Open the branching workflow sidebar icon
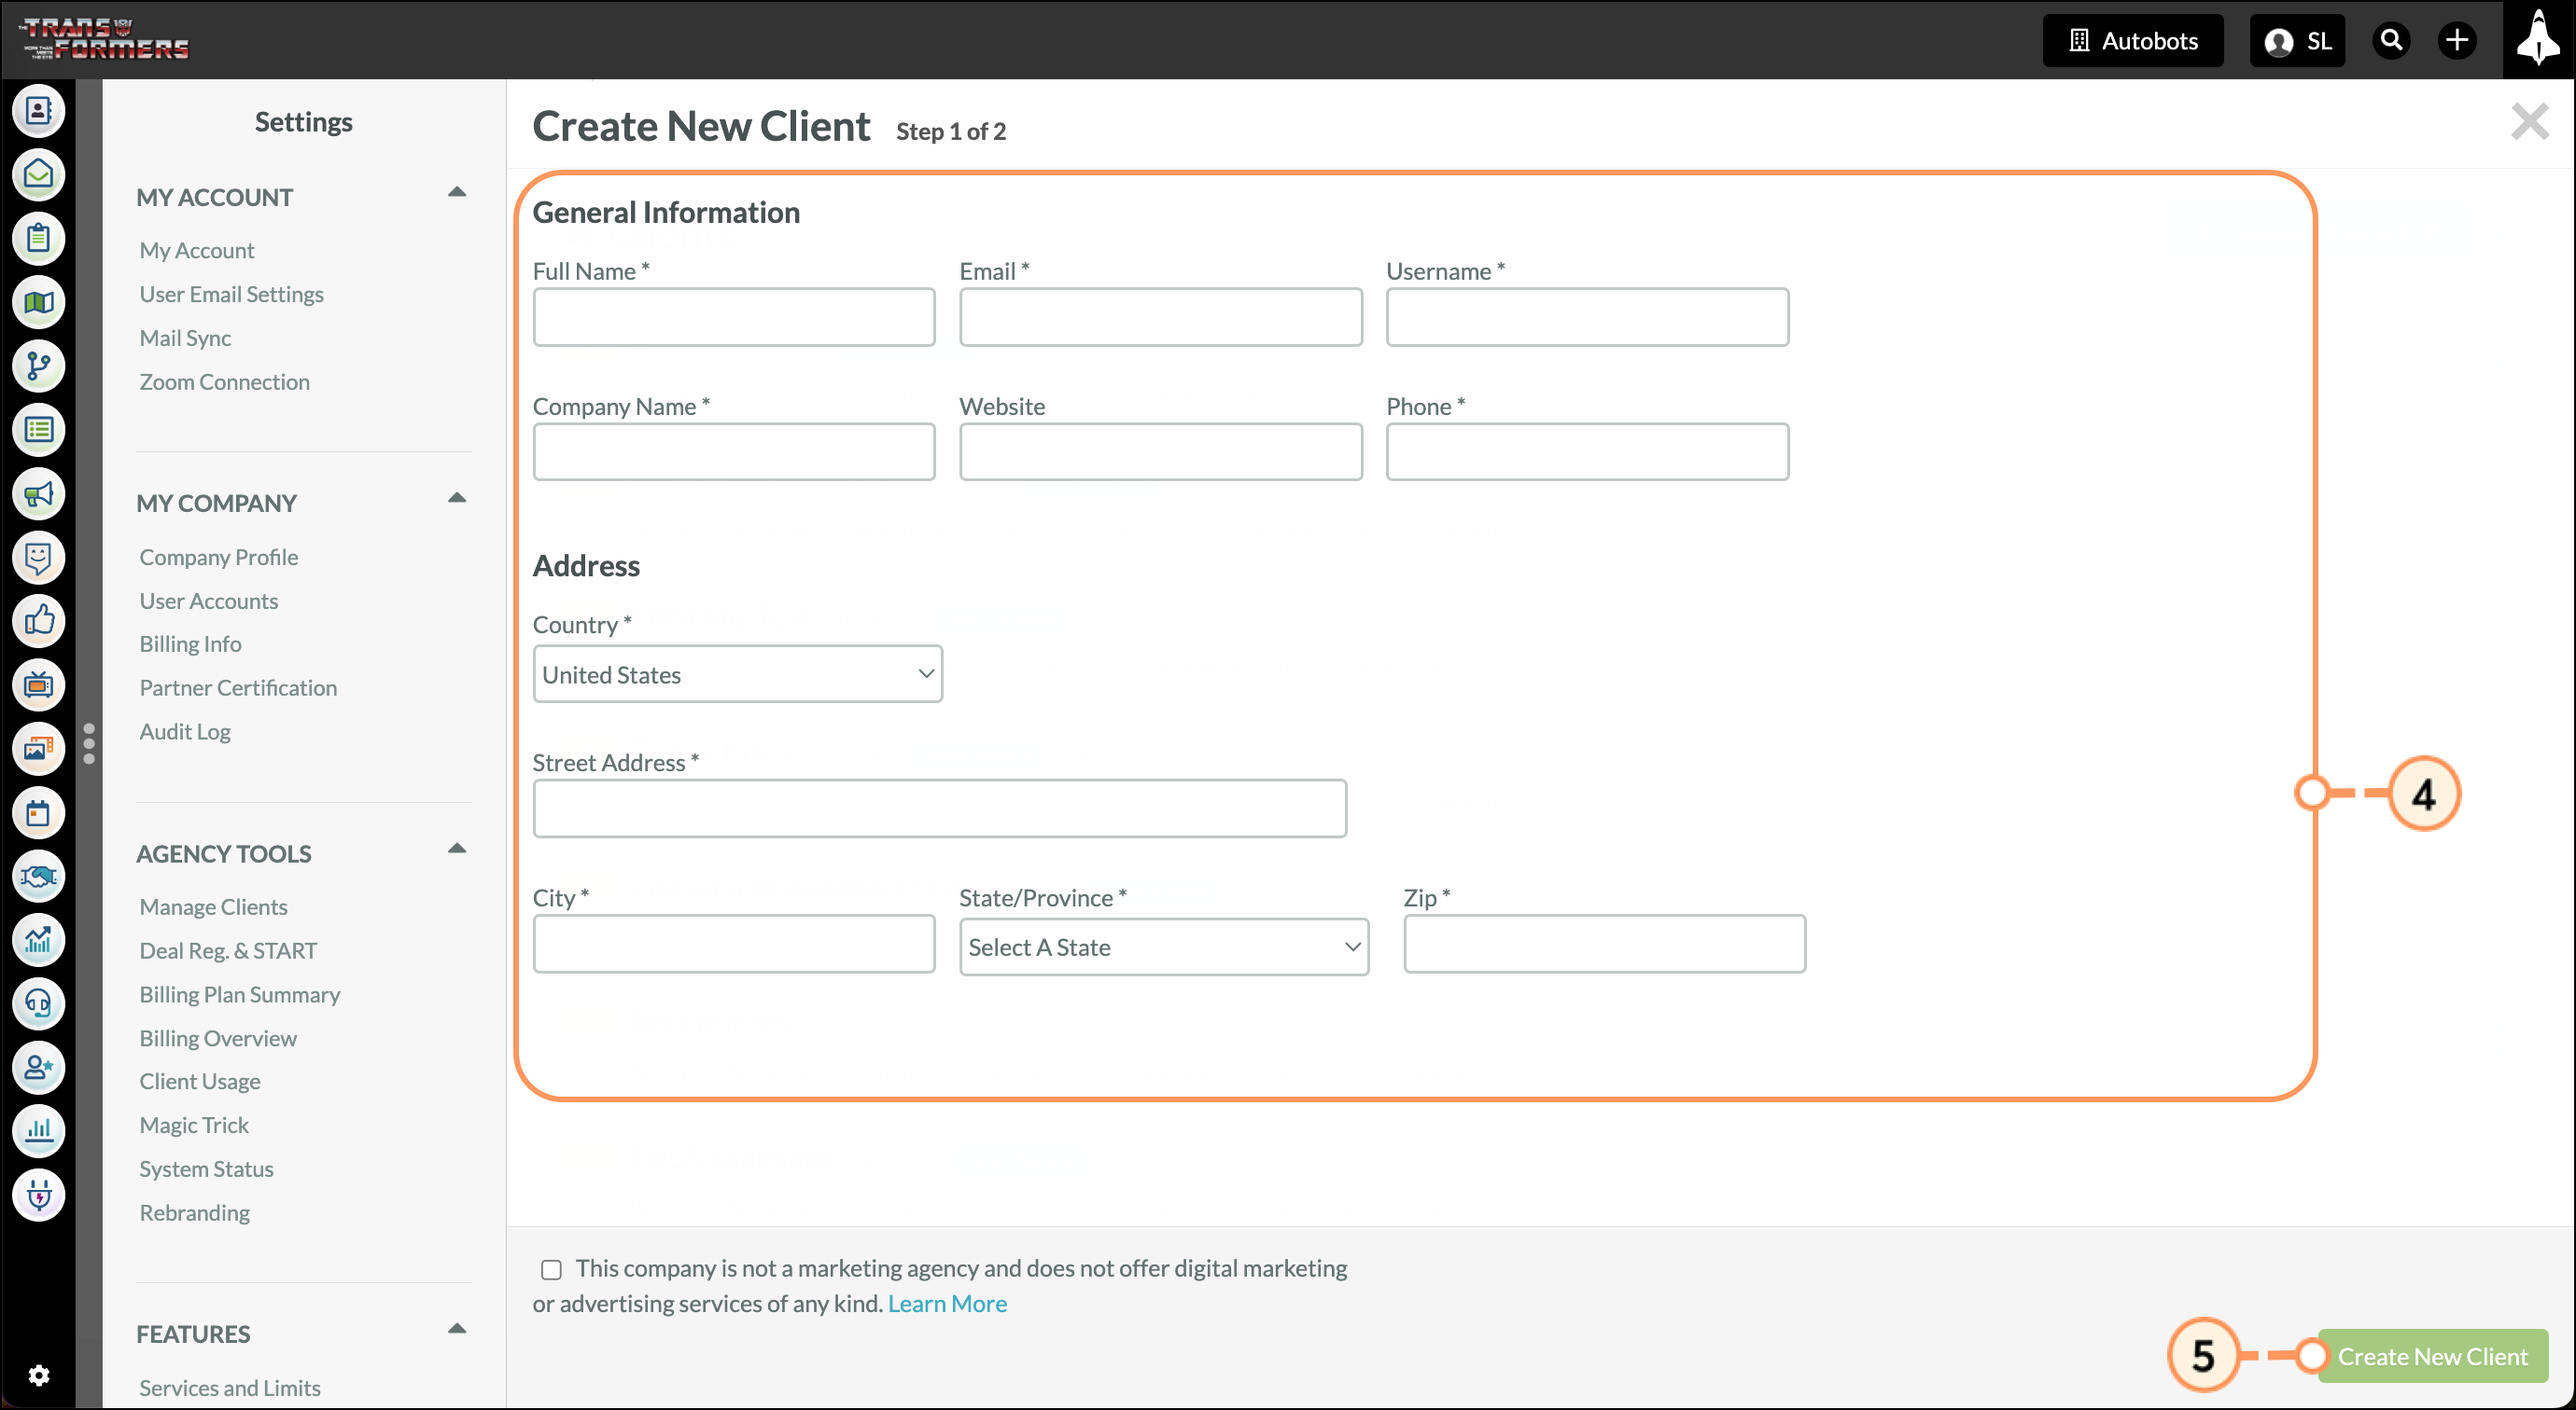This screenshot has height=1410, width=2576. (x=38, y=366)
